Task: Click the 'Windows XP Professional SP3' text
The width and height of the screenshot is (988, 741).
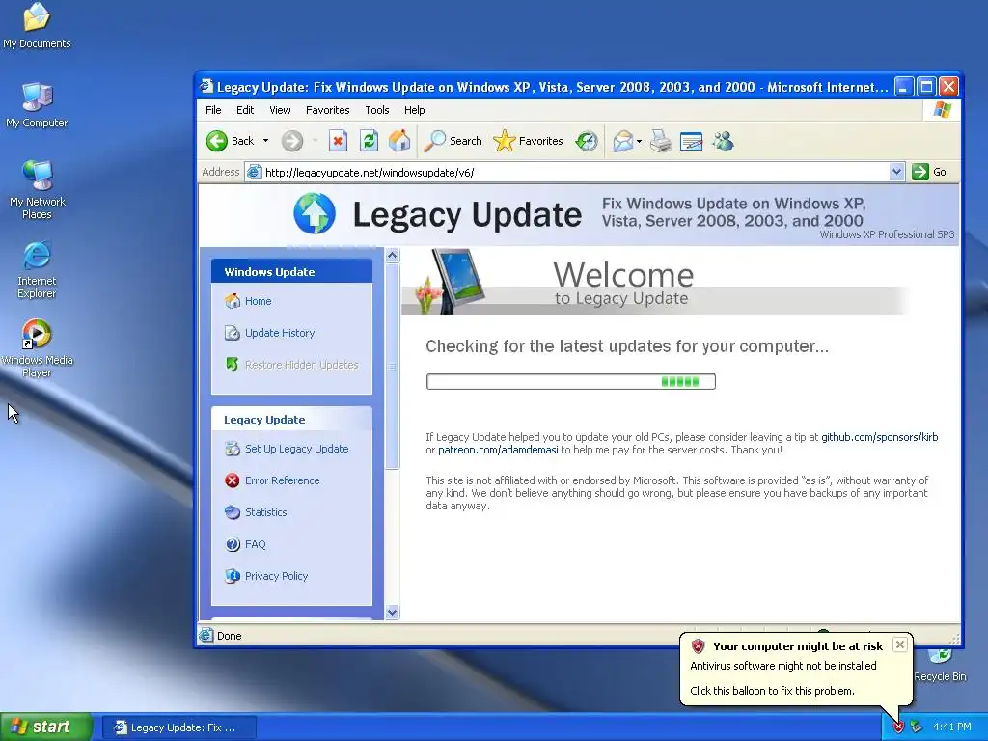Action: (x=887, y=234)
